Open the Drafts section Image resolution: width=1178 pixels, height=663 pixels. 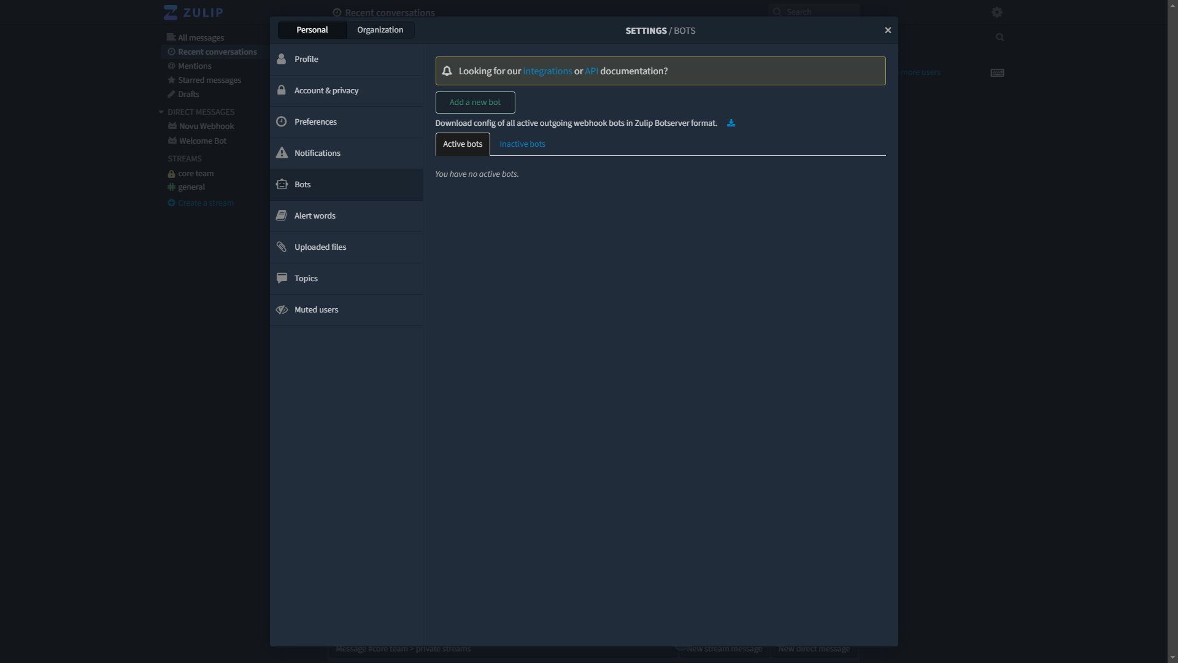[188, 94]
